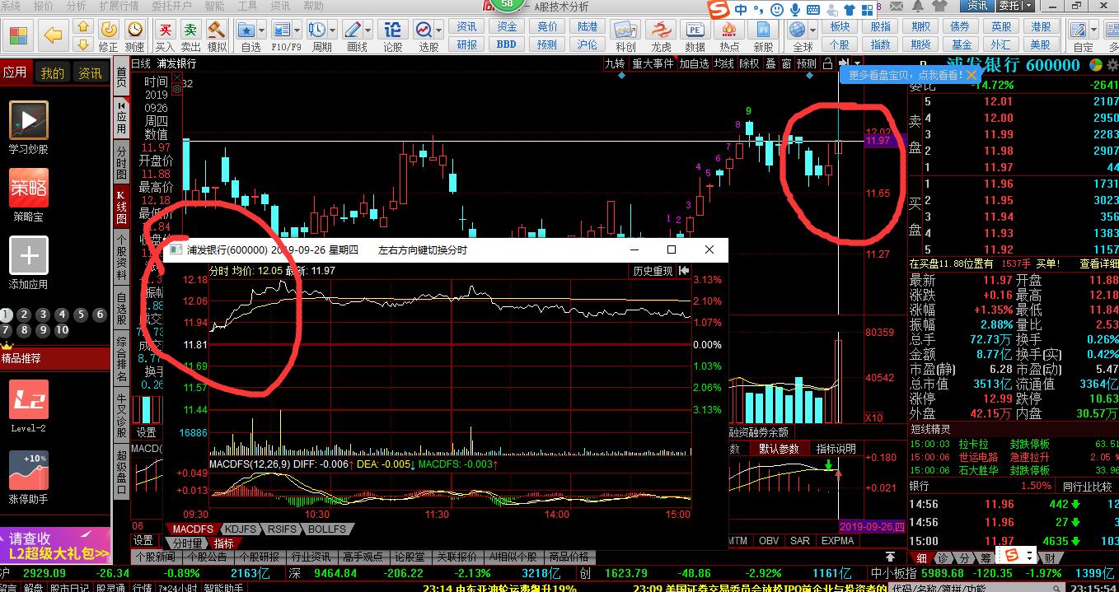
Task: Switch to the KDJFS indicator tab
Action: 239,529
